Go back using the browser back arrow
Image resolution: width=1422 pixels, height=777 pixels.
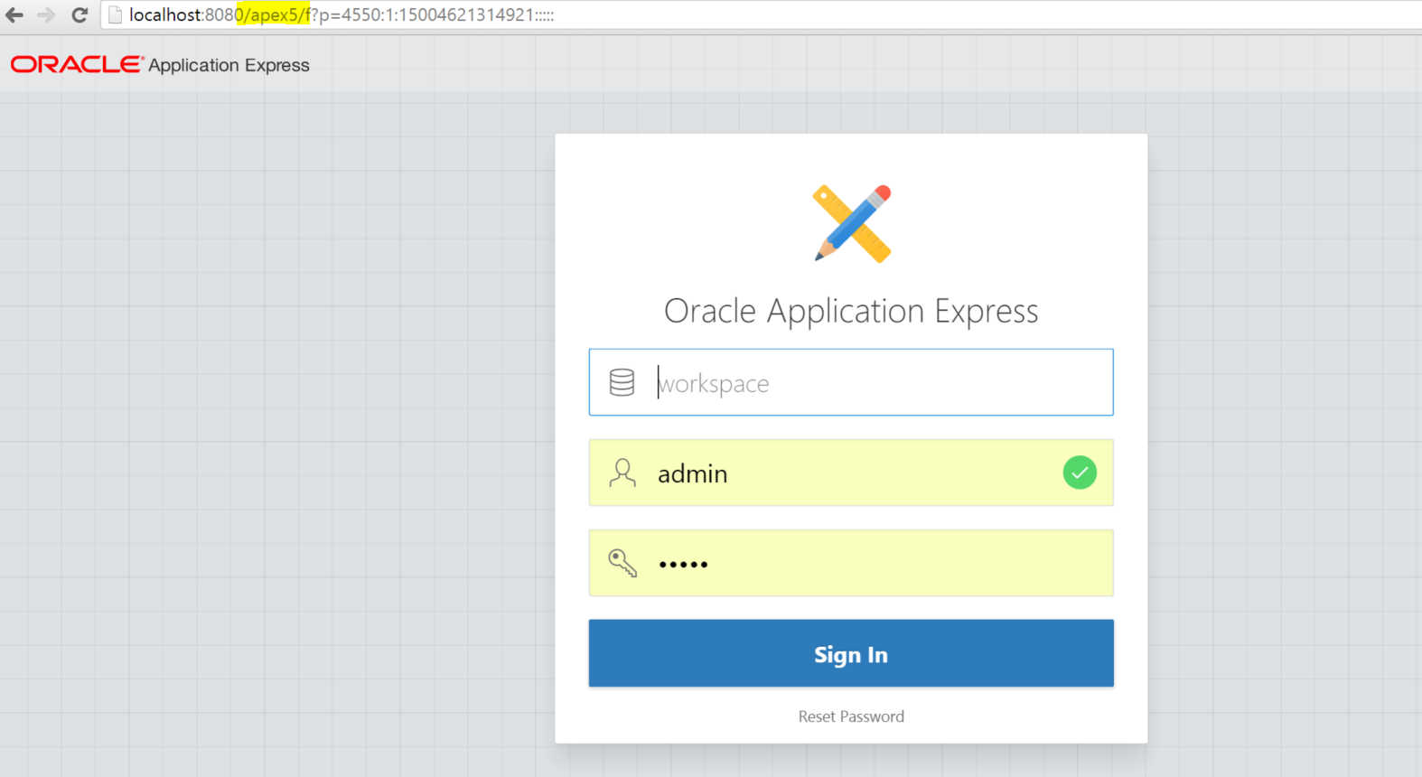coord(14,15)
